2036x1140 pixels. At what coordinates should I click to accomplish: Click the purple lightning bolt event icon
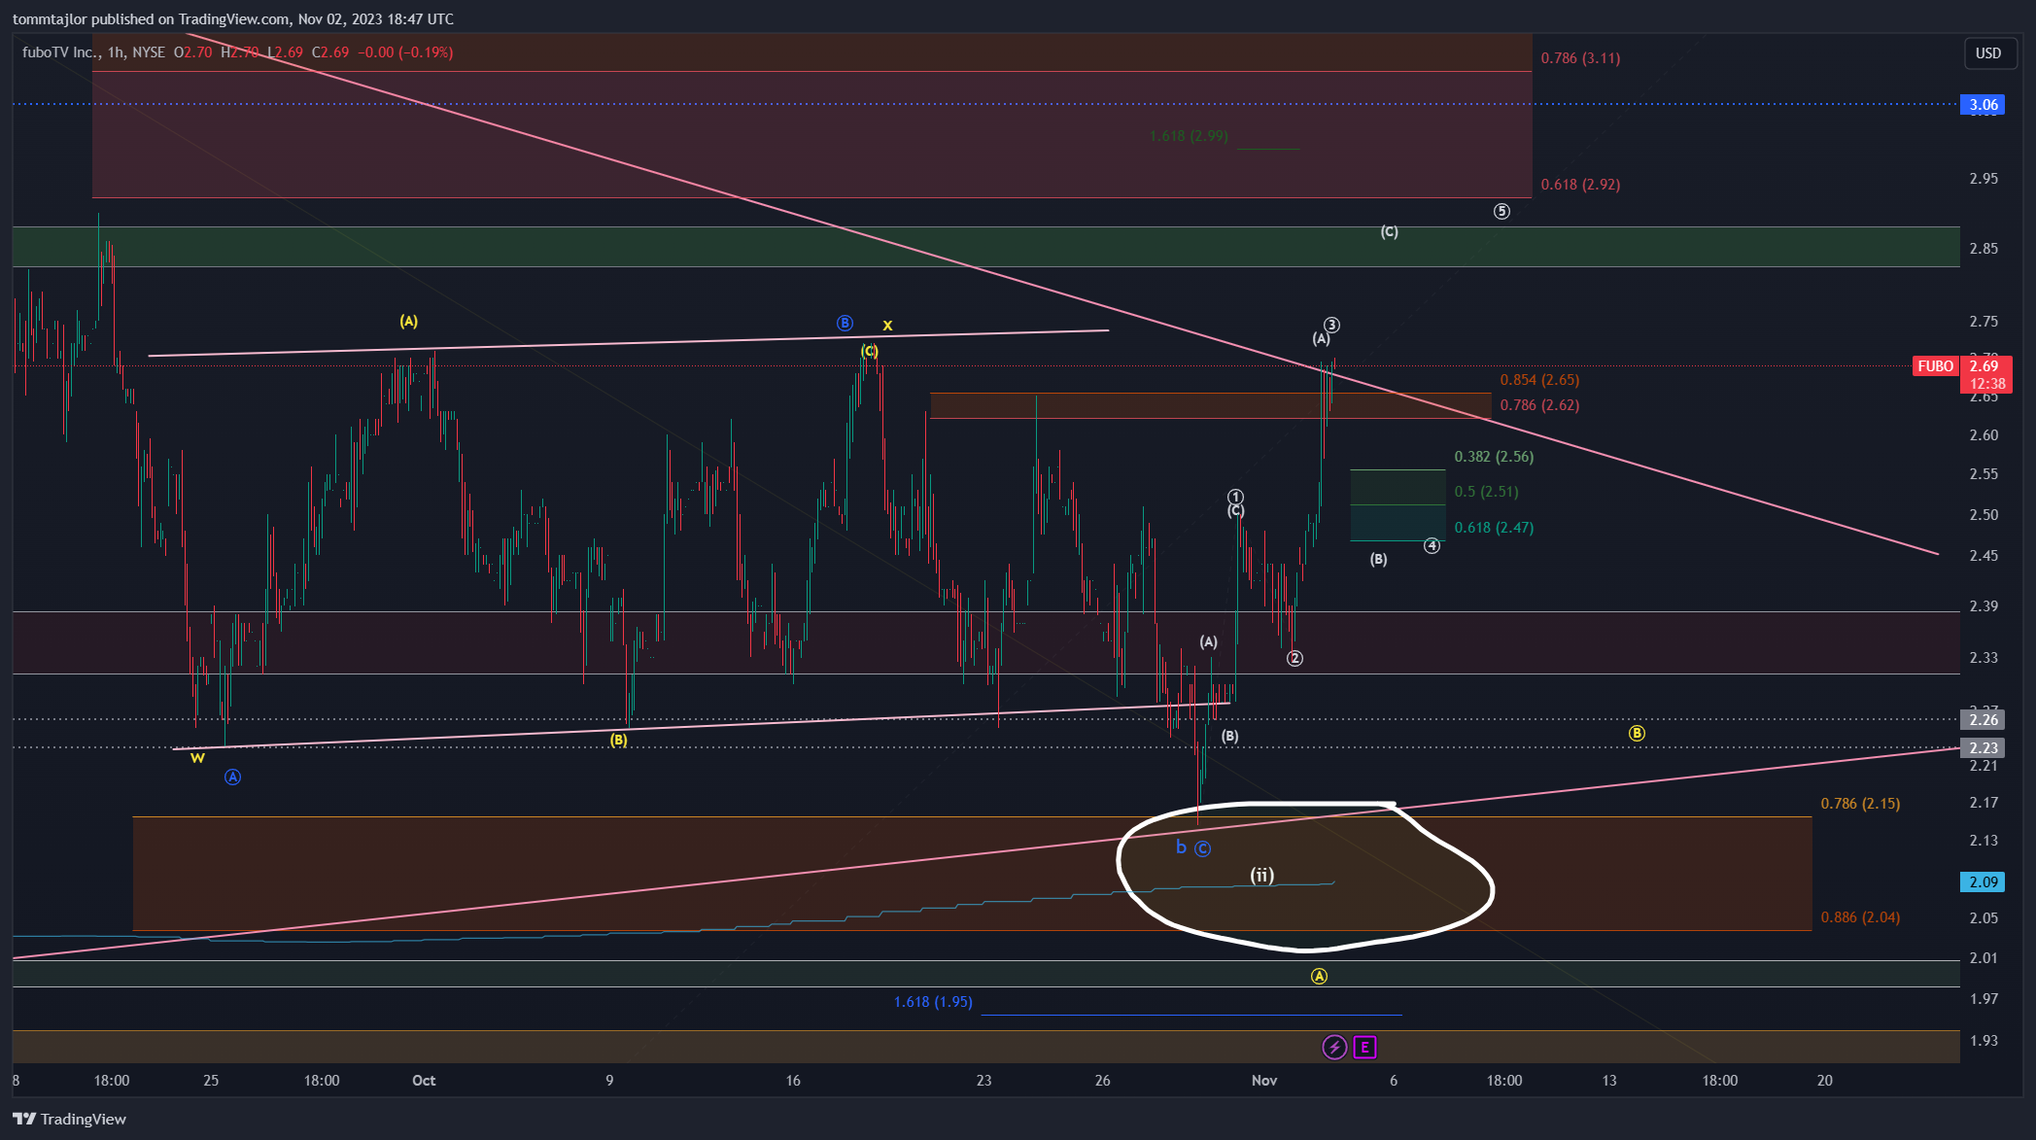pos(1334,1047)
